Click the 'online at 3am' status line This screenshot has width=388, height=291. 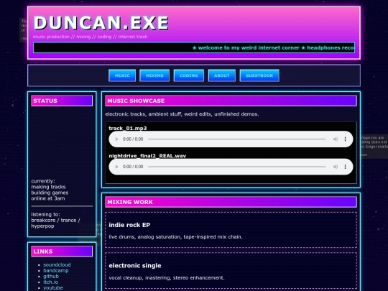tap(48, 198)
